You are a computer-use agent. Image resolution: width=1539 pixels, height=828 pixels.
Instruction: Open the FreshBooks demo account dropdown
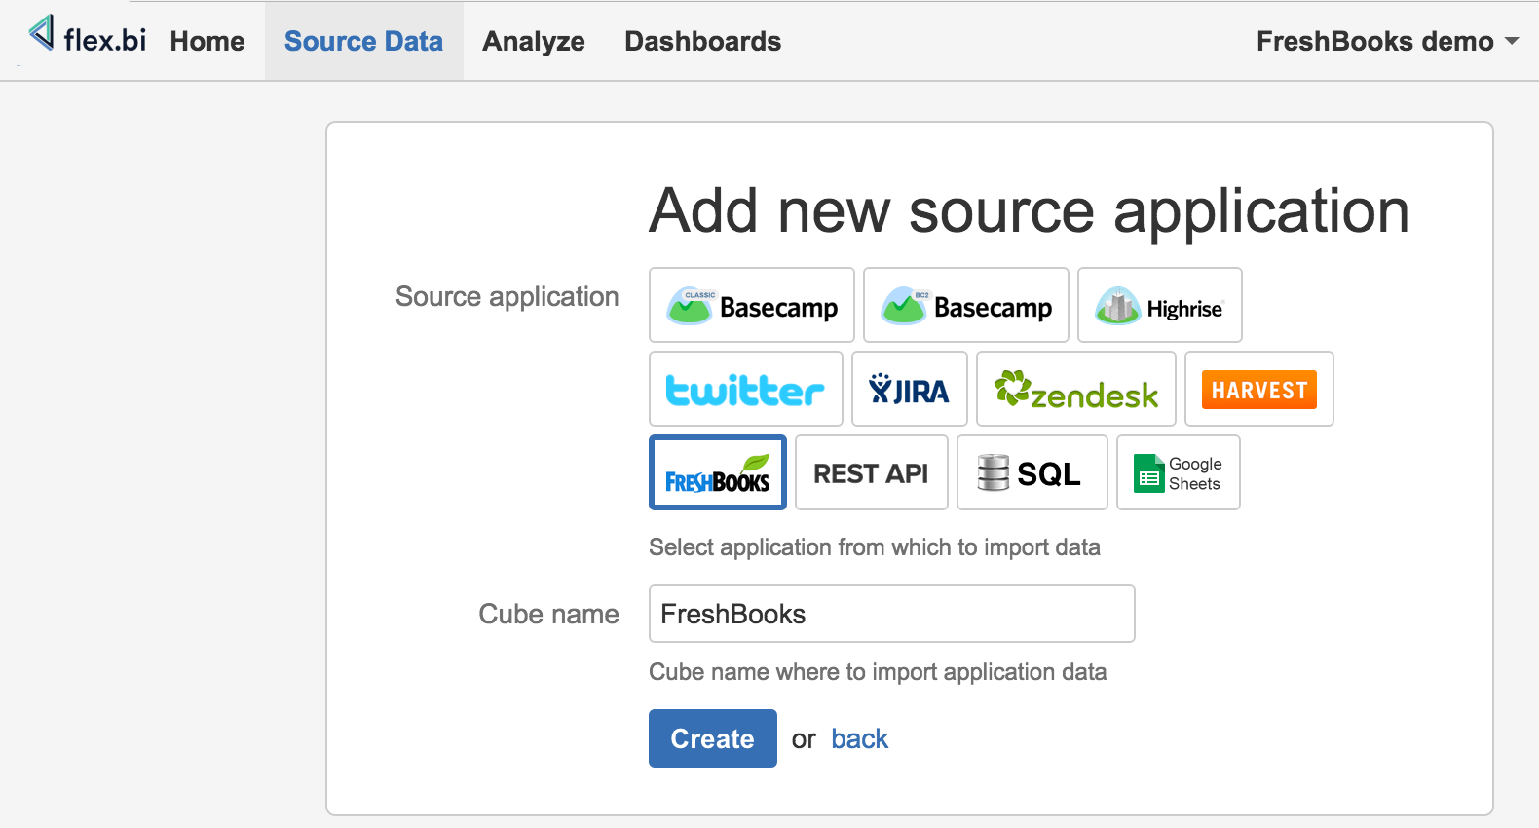[x=1386, y=41]
